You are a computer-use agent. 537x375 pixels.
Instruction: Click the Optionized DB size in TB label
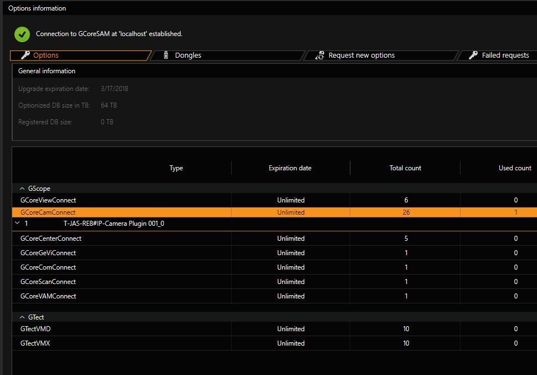[x=54, y=105]
